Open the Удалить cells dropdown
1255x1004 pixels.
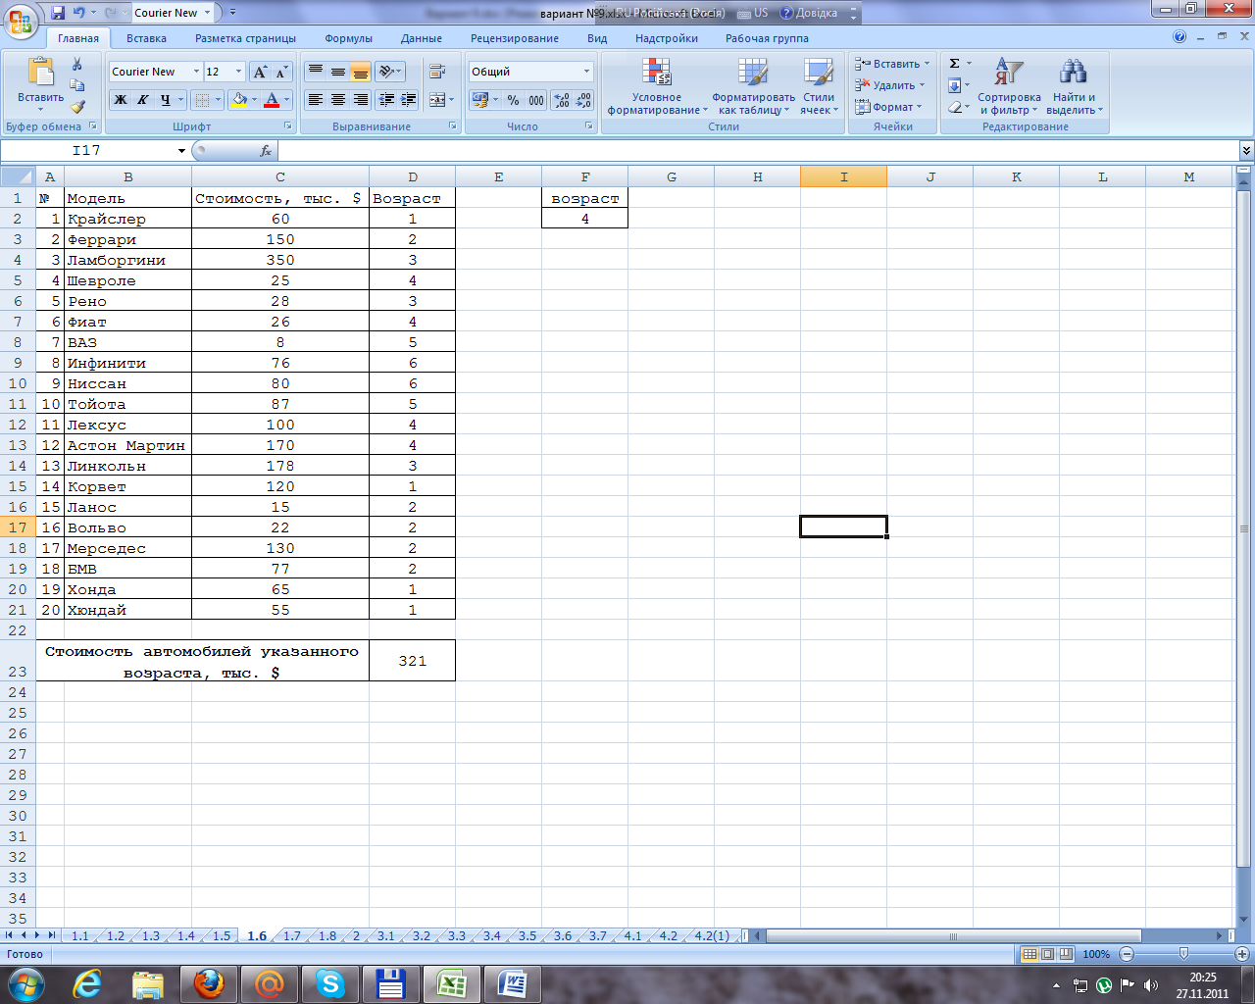point(890,85)
